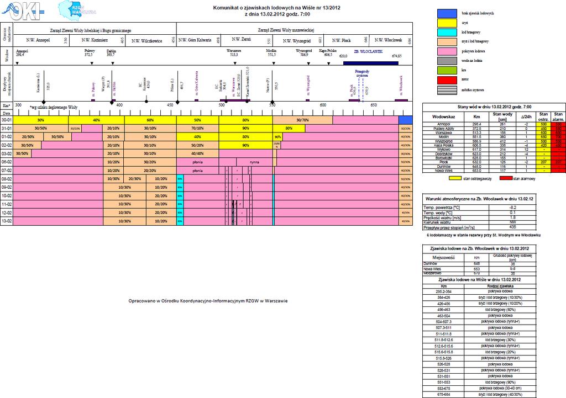
Task: Click the red 'stan alarmowy' legend box
Action: pyautogui.click(x=506, y=178)
